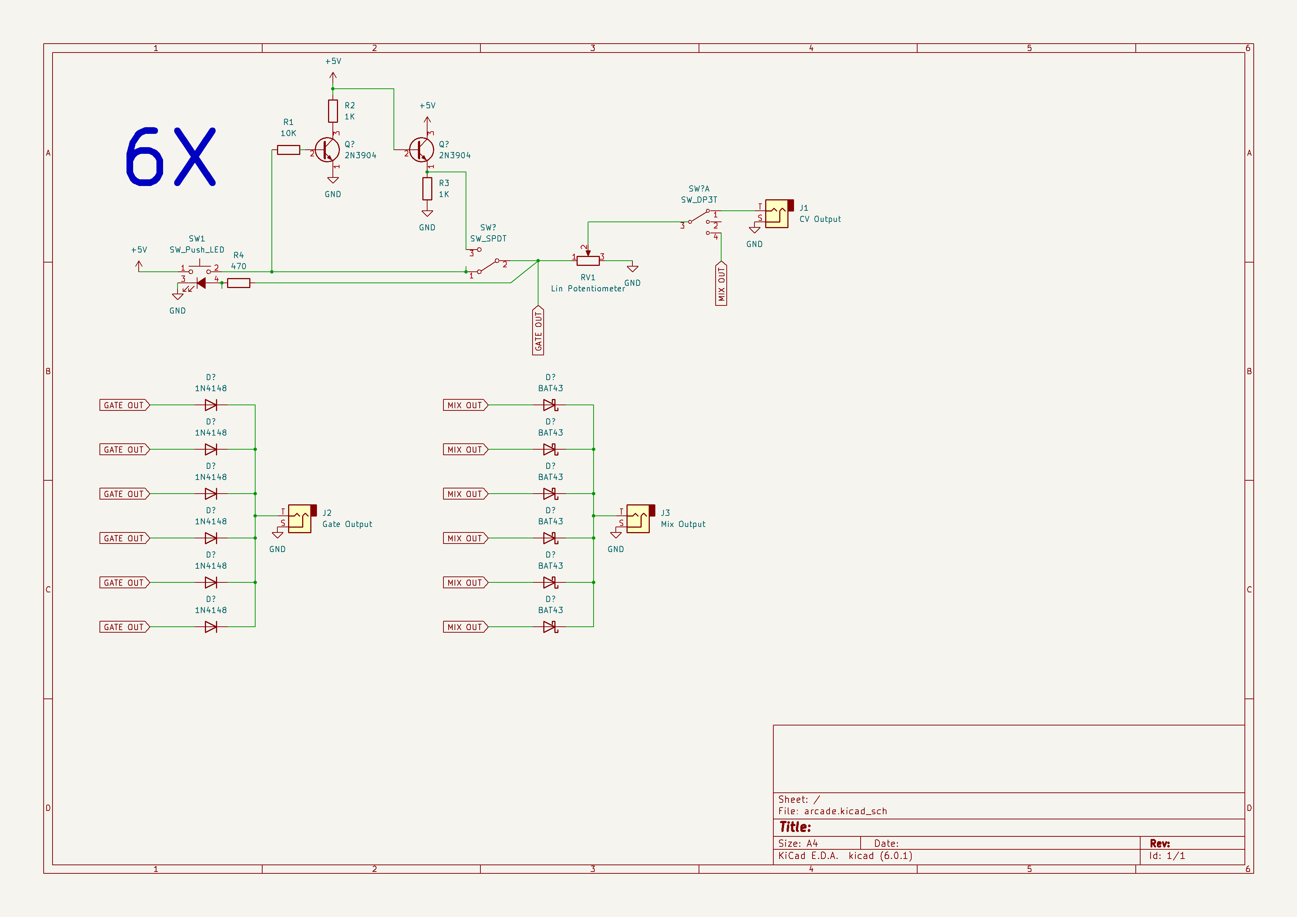This screenshot has height=917, width=1297.
Task: Select the R3 1K resistor symbol
Action: [427, 189]
